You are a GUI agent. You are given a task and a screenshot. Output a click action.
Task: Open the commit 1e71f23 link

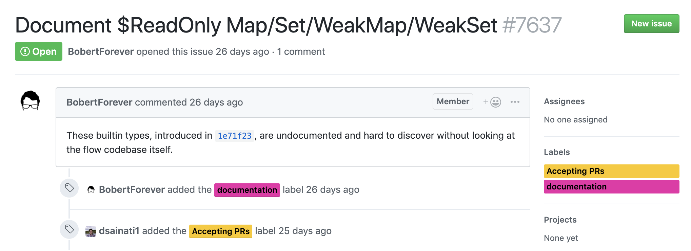pos(234,136)
